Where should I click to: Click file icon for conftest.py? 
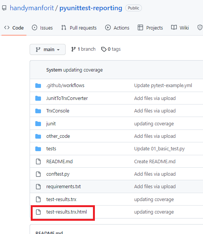(x=38, y=174)
